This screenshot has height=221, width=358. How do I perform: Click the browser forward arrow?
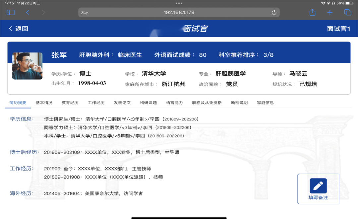43,13
